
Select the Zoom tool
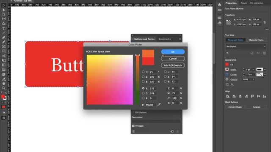[x=4, y=88]
